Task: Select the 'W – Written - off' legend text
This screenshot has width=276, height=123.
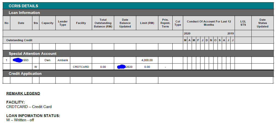Action: (20, 120)
